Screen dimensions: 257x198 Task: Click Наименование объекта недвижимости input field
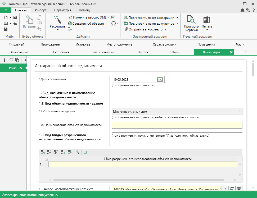coord(177,125)
